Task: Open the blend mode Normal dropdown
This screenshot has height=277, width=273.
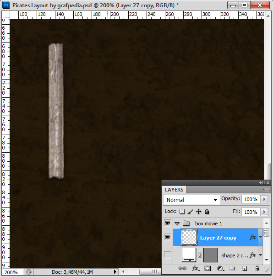Action: (x=192, y=200)
